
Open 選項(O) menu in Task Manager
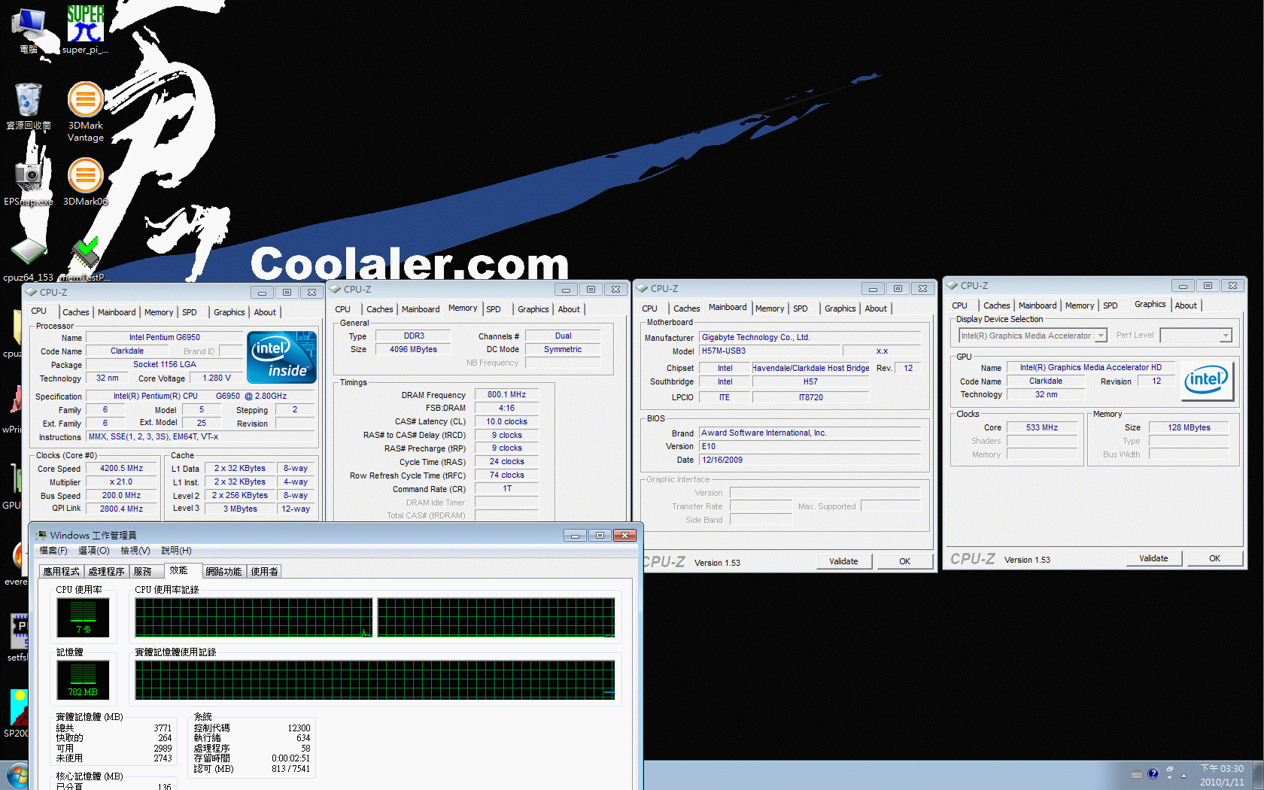[x=94, y=551]
